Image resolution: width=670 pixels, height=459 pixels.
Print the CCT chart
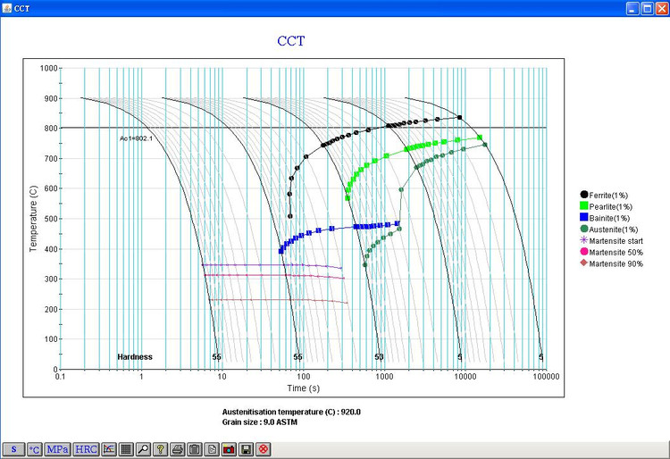178,448
